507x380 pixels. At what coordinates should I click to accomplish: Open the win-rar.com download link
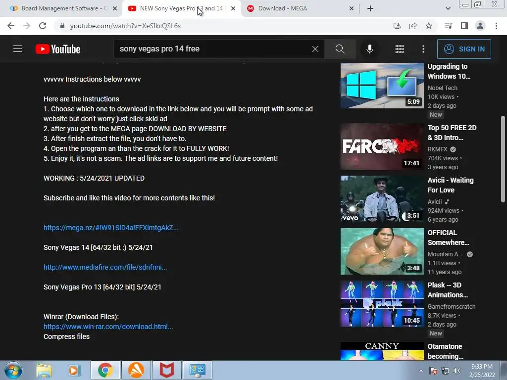click(108, 327)
